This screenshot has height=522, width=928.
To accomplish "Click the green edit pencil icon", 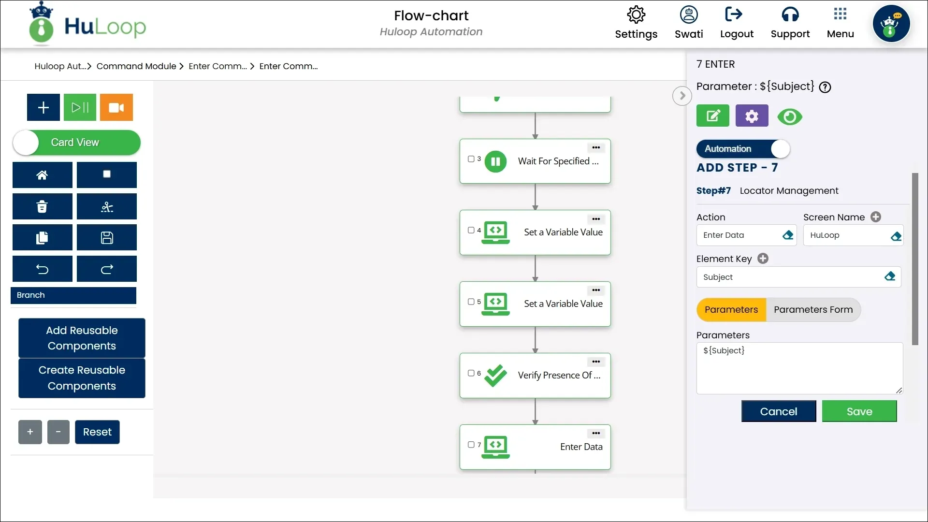I will [x=713, y=116].
